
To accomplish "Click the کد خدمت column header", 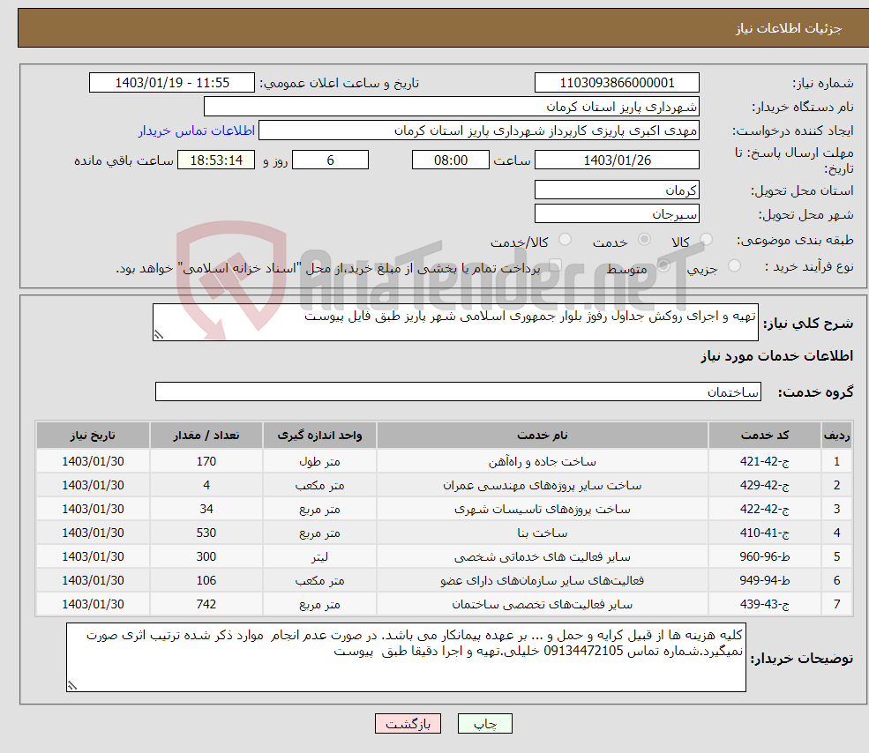I will [764, 436].
